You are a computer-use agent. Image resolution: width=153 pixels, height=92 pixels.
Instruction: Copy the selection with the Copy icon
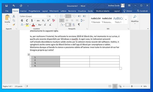[14, 20]
